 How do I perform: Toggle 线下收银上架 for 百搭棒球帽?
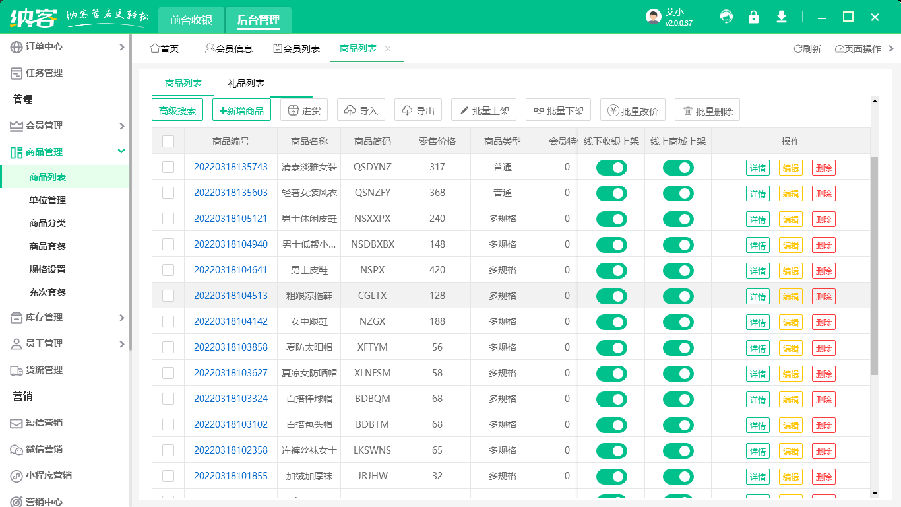(x=611, y=399)
